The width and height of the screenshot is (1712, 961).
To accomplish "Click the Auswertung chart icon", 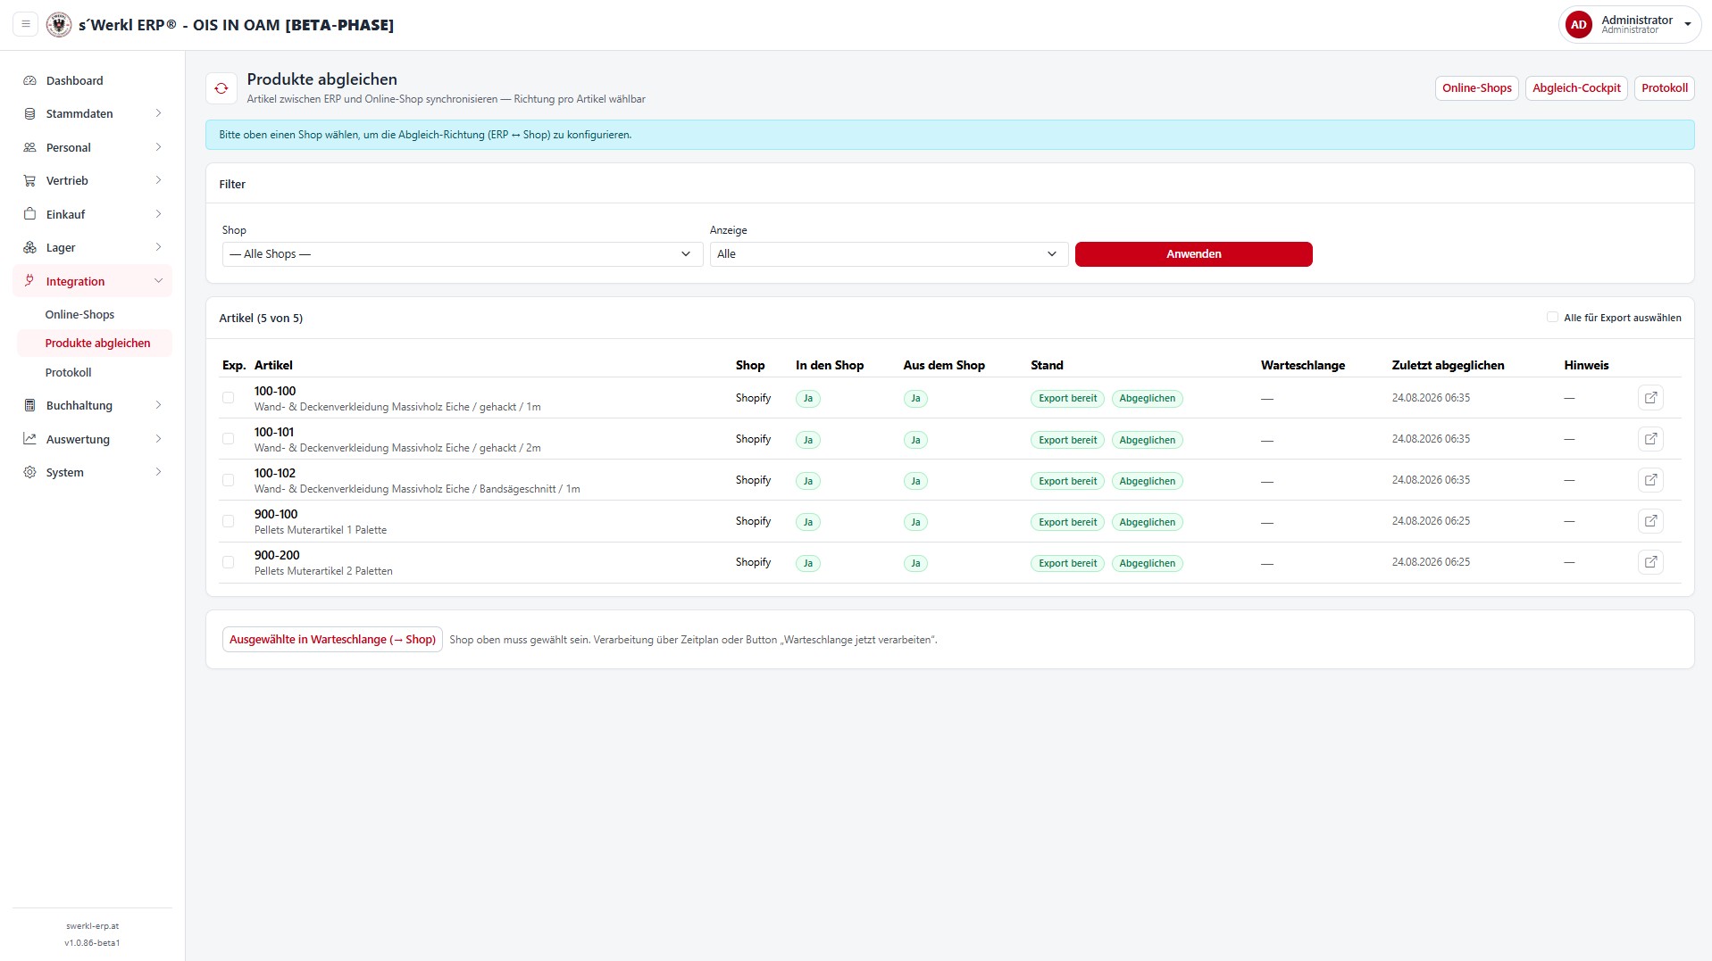I will (29, 439).
